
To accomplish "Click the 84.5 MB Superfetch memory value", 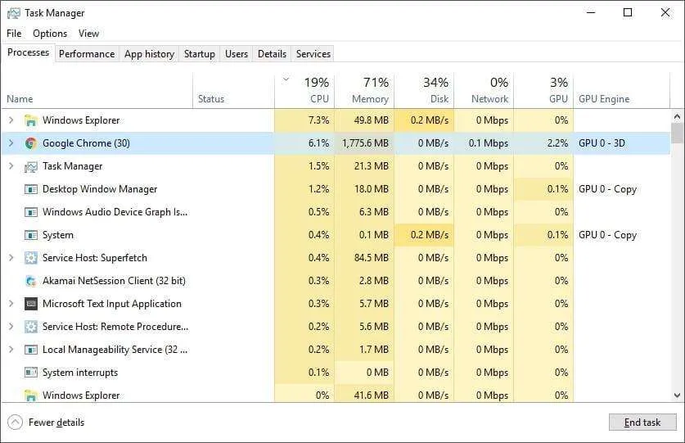I will click(372, 258).
